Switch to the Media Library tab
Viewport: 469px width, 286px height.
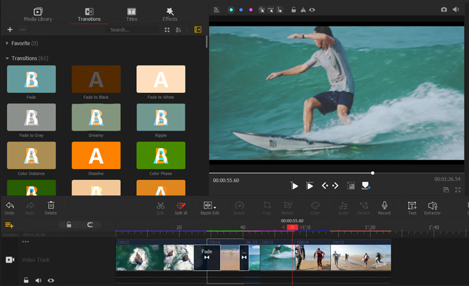[38, 14]
